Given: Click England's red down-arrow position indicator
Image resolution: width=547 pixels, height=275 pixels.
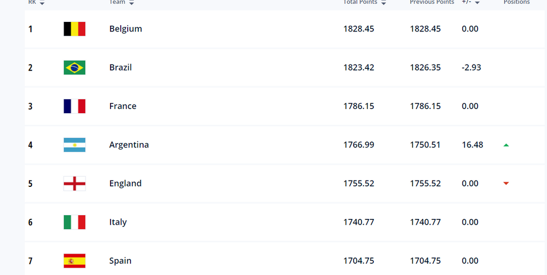Looking at the screenshot, I should (506, 184).
